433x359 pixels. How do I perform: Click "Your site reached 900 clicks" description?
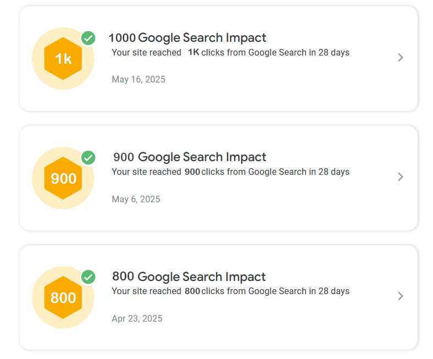[x=230, y=172]
